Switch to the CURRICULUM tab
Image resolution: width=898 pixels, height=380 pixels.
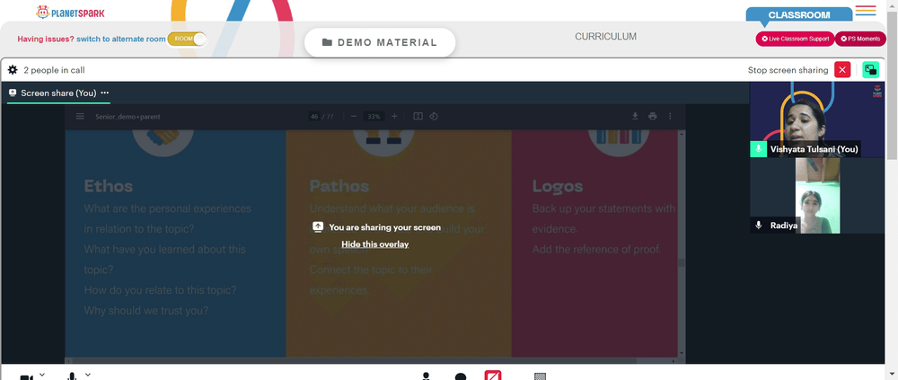605,37
